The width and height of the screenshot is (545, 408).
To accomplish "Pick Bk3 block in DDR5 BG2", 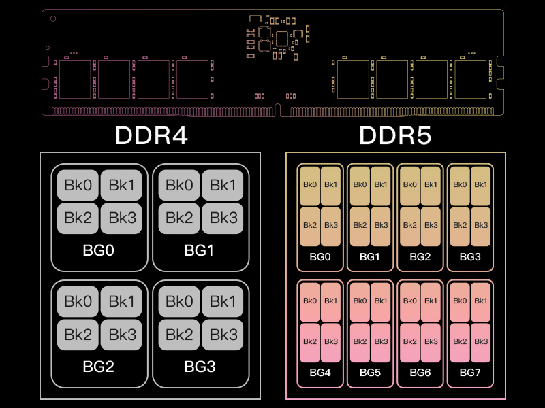I will (431, 226).
